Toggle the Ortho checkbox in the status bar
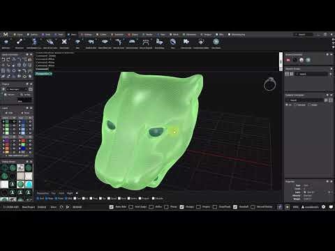The image size is (335, 251). coord(151,207)
